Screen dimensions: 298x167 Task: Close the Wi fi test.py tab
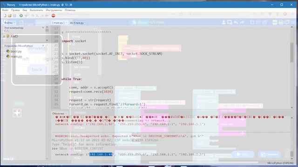click(85, 23)
